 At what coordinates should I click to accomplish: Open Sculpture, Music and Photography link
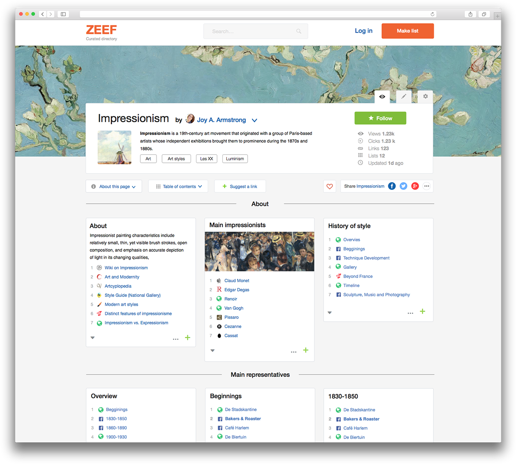pos(376,295)
